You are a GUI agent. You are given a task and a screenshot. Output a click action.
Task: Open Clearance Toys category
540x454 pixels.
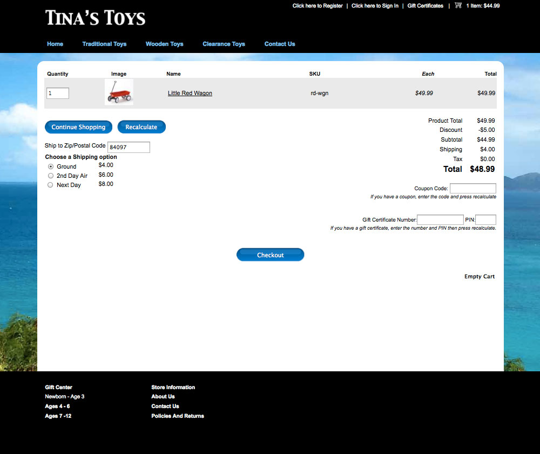224,44
